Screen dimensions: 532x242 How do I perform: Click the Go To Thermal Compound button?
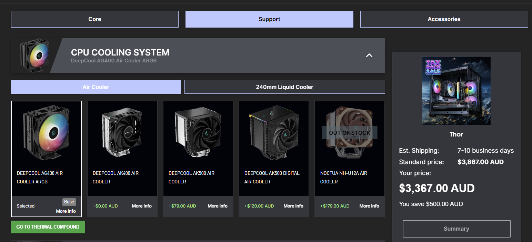pyautogui.click(x=48, y=227)
